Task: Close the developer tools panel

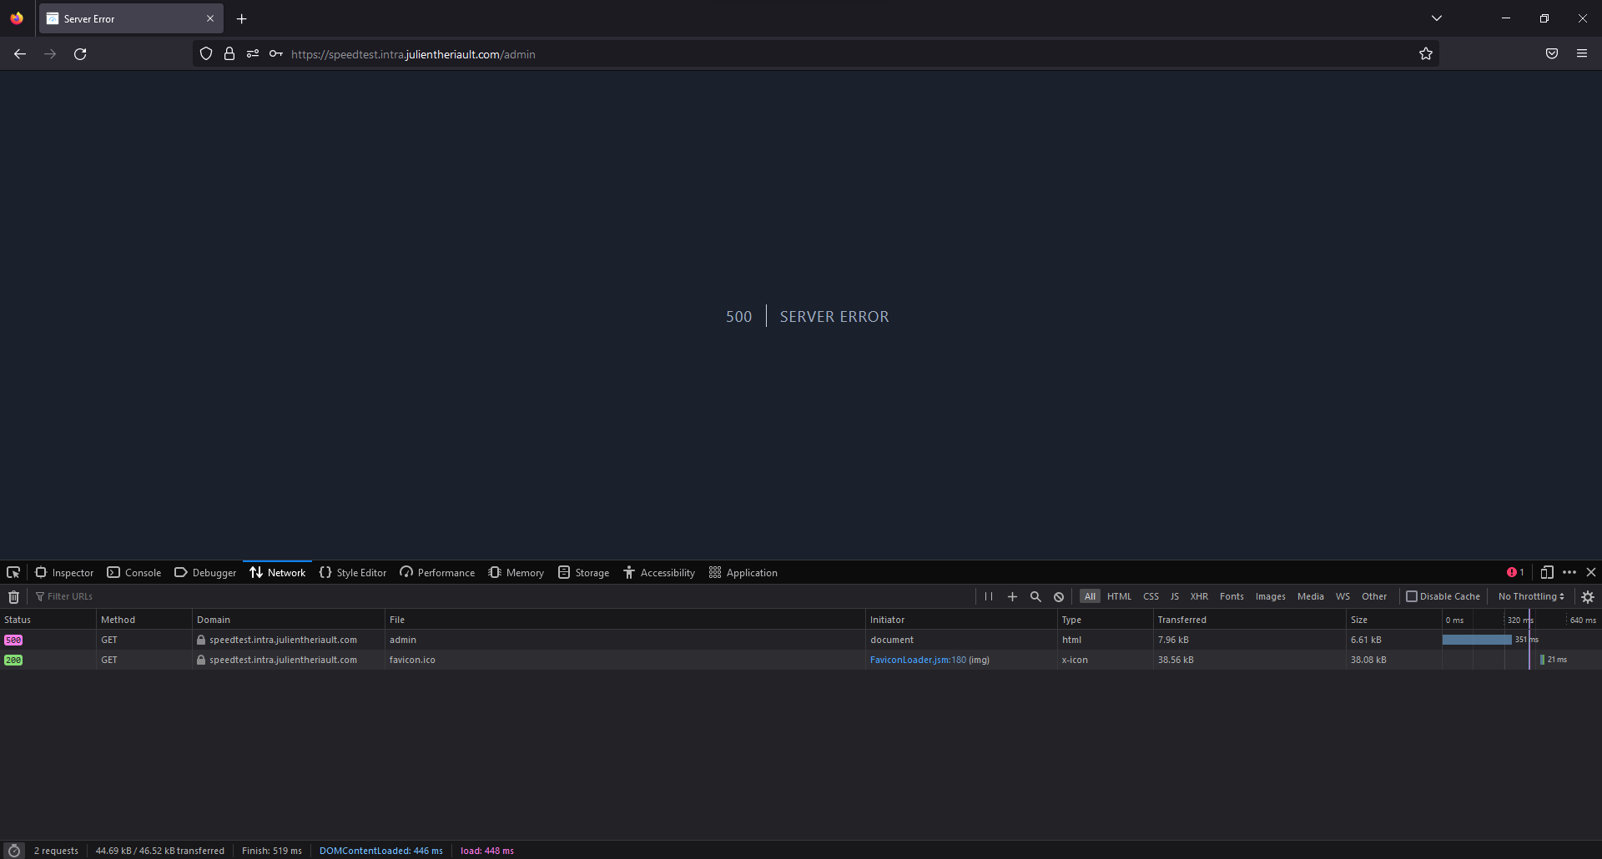Action: point(1591,573)
